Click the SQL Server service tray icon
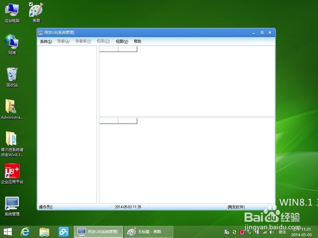Screen dimensions: 318x238 pos(227,232)
